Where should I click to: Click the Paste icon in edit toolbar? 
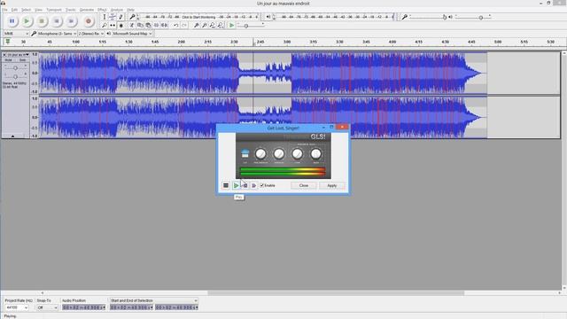click(148, 26)
